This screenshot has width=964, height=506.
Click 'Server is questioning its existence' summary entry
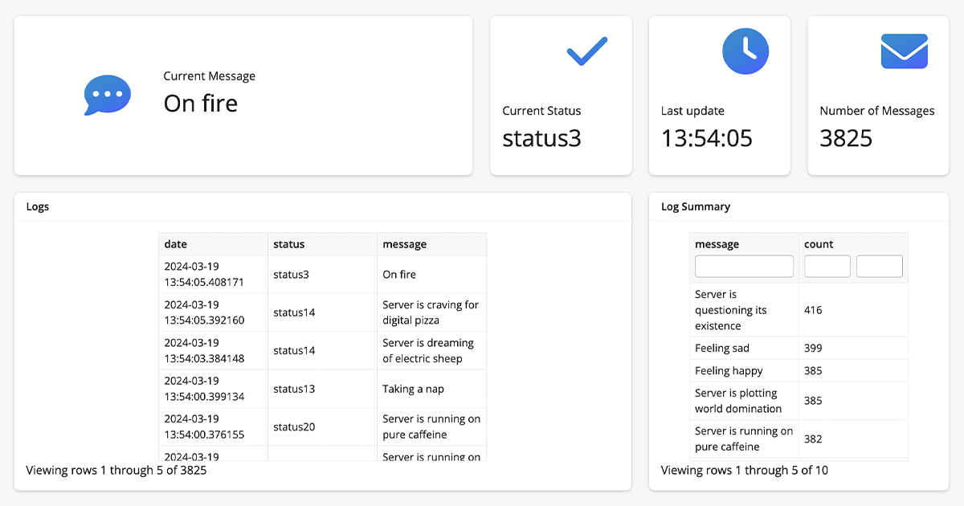(730, 310)
